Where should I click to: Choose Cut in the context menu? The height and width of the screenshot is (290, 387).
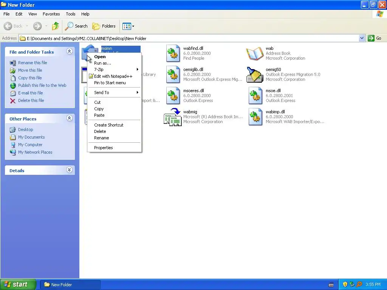pos(114,102)
